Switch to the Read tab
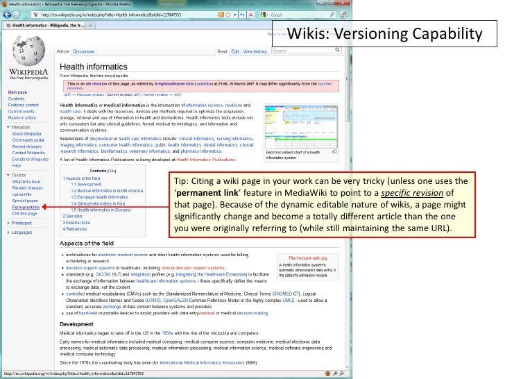 click(x=222, y=51)
